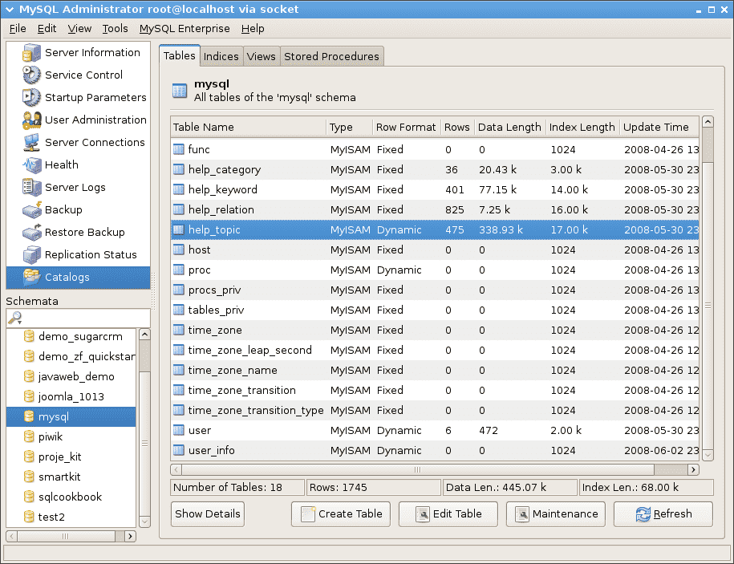Select the demo_sugarcrm database icon
This screenshot has height=564, width=734.
pos(29,336)
